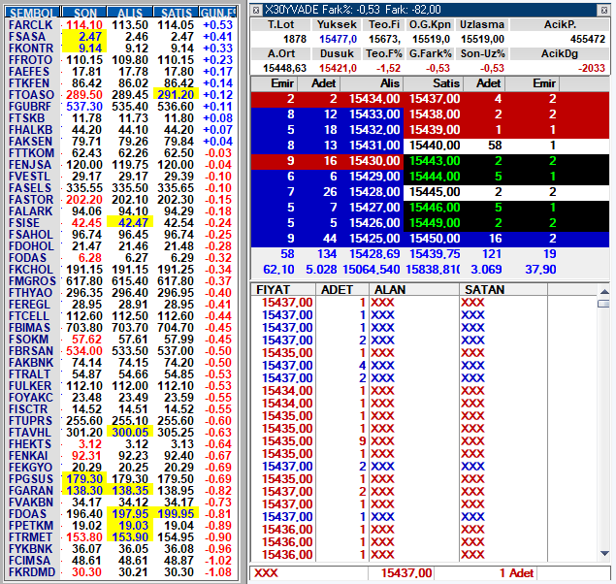Select FTAVHL symbol in watchlist
Image resolution: width=616 pixels, height=584 pixels.
tap(30, 433)
